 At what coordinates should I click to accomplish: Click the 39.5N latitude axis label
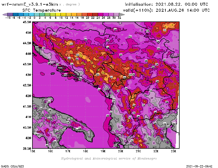point(27,148)
